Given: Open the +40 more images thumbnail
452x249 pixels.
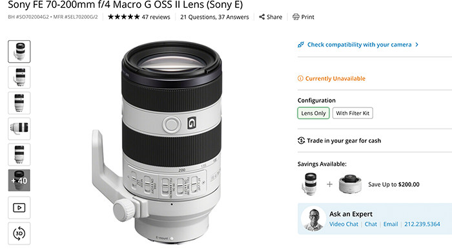Looking at the screenshot, I should 19,180.
